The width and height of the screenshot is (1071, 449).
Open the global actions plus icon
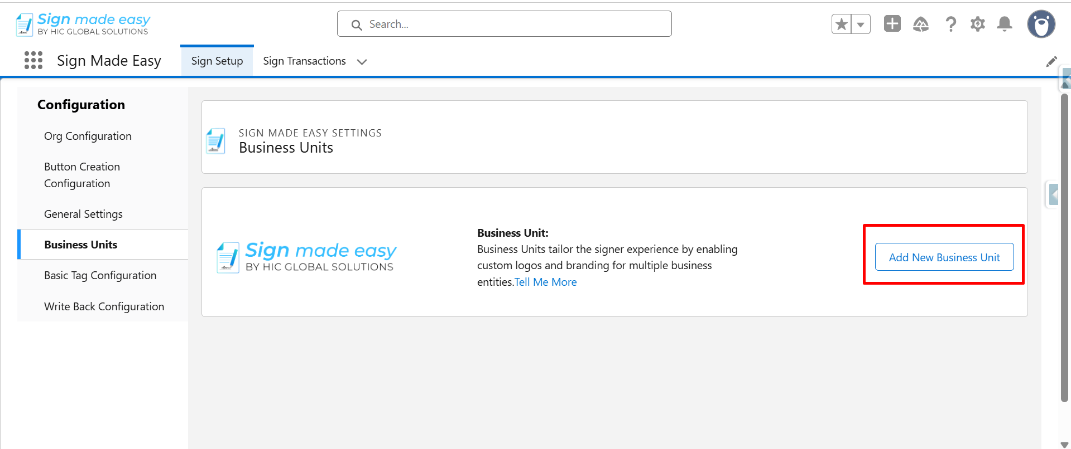[892, 23]
